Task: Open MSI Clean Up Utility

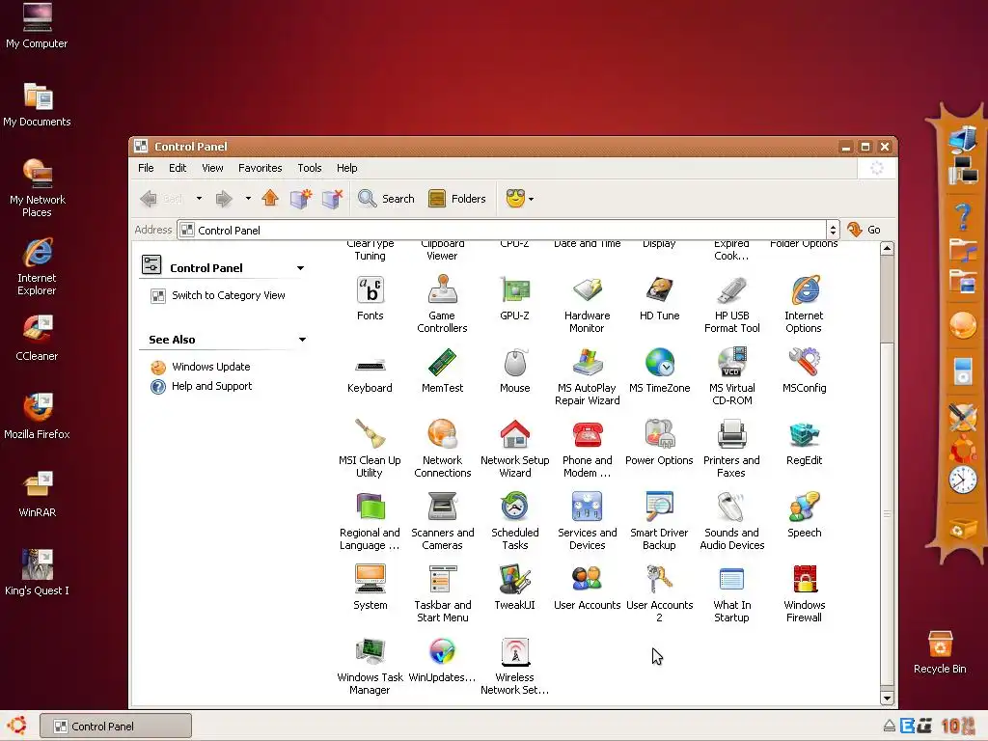Action: [370, 449]
